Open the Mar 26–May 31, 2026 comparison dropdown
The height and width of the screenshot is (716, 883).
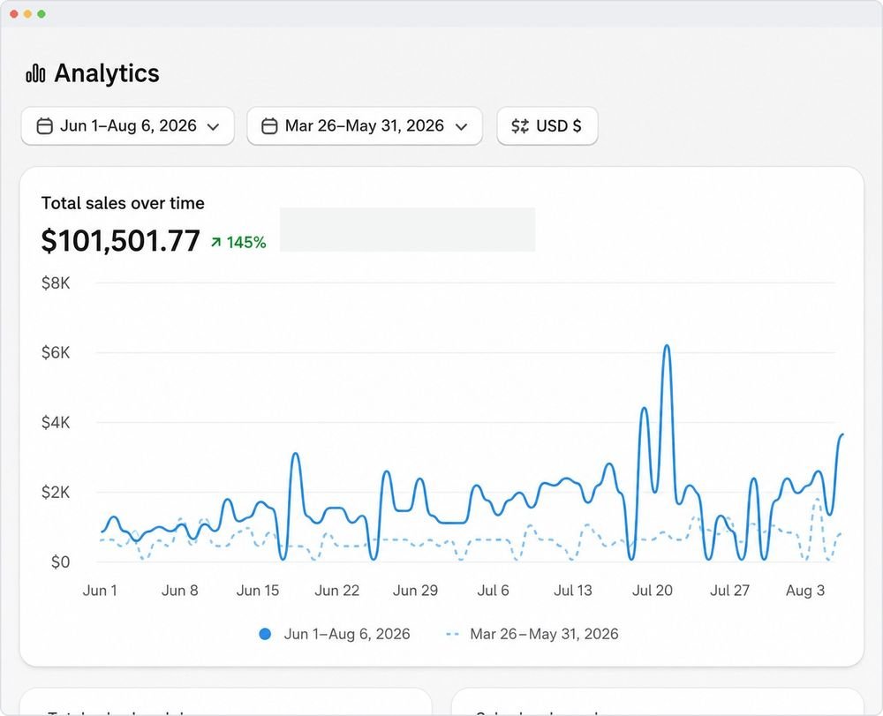click(x=365, y=126)
